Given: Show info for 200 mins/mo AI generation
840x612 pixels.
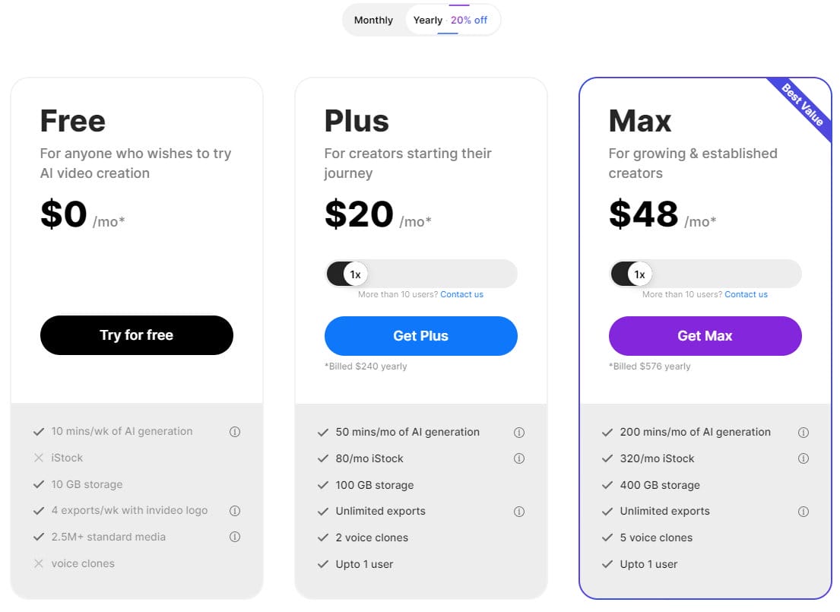Looking at the screenshot, I should (x=804, y=433).
